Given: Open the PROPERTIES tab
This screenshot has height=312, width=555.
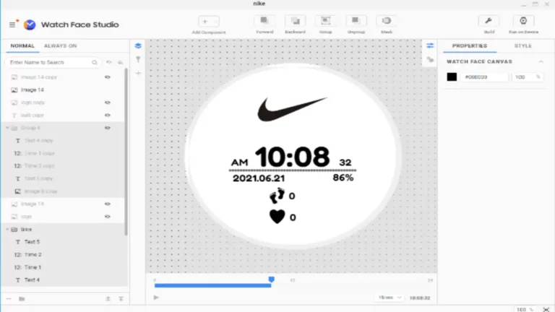Looking at the screenshot, I should (x=469, y=46).
